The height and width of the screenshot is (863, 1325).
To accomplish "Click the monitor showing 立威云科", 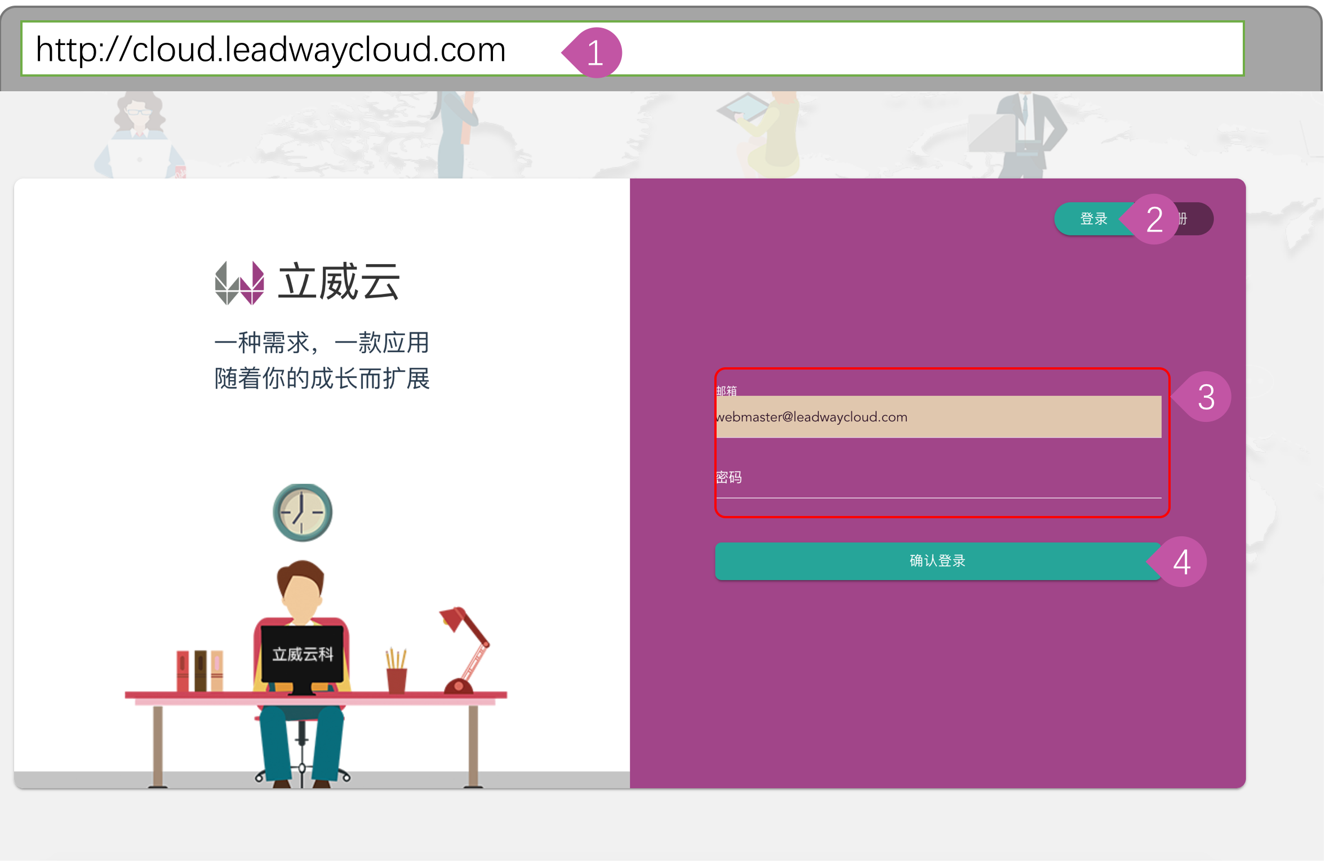I will [x=303, y=660].
